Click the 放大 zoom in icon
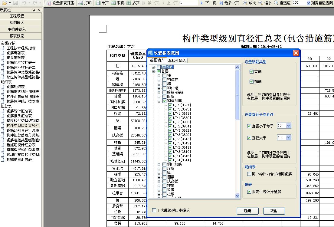The height and width of the screenshot is (227, 334). pyautogui.click(x=245, y=3)
